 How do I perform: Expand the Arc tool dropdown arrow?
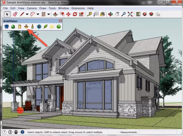click(x=38, y=14)
